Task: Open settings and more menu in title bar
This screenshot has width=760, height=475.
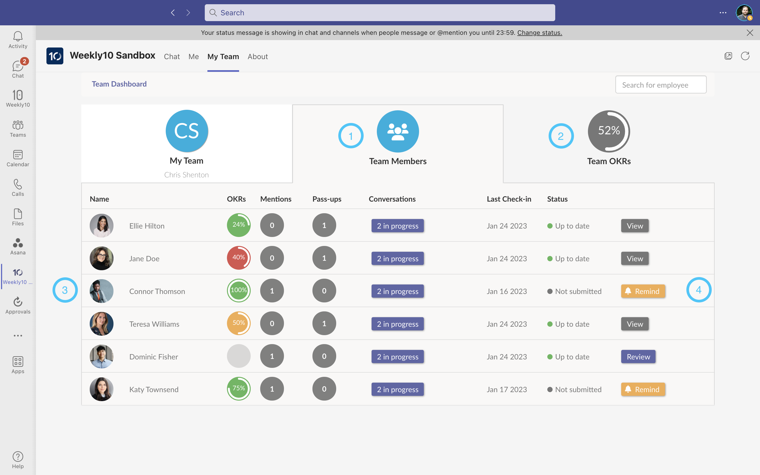Action: (723, 13)
